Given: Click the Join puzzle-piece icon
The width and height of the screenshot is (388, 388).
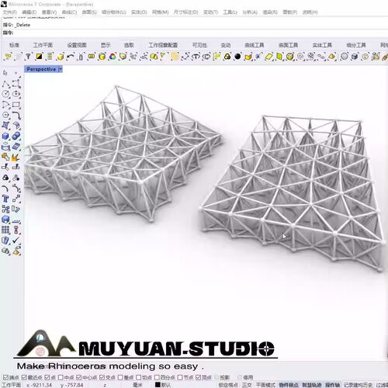Looking at the screenshot, I should pos(5,157).
